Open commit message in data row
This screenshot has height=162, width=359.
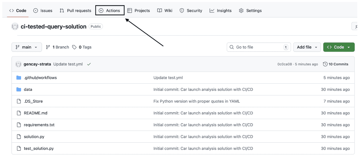(x=203, y=90)
